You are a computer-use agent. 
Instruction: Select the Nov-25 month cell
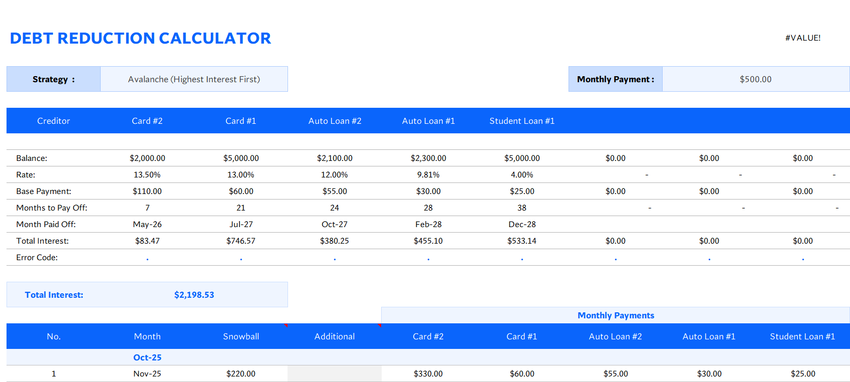[x=147, y=373]
